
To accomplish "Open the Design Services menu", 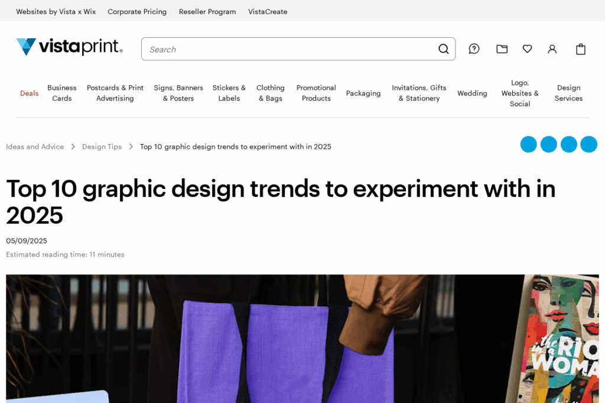I will 568,93.
